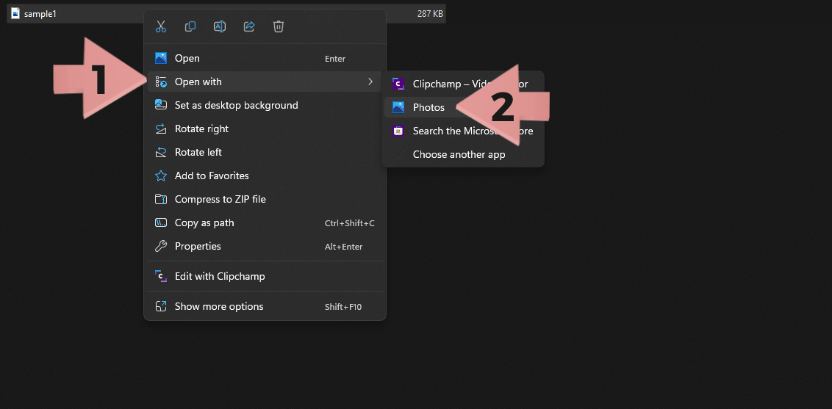832x409 pixels.
Task: Expand the Open with submenu chevron
Action: click(x=370, y=82)
